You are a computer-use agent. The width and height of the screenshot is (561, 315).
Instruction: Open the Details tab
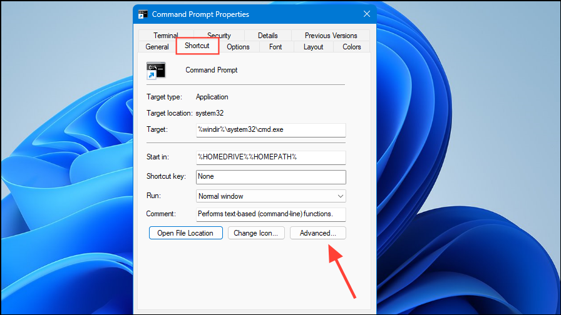[x=267, y=36]
